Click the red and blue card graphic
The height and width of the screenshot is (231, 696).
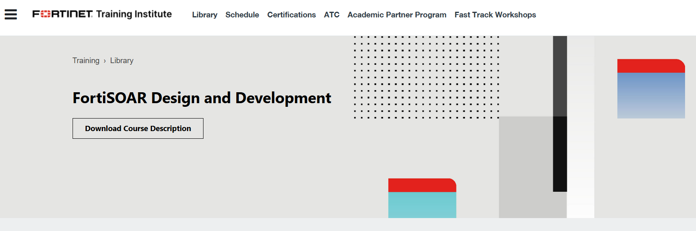(x=651, y=89)
